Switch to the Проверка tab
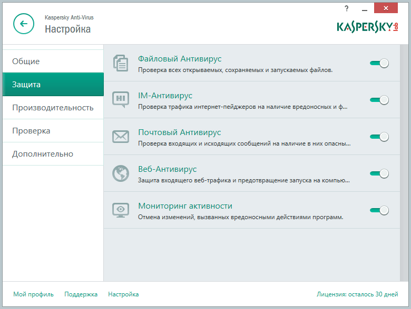Viewport: 411px width, 309px height. click(x=53, y=131)
